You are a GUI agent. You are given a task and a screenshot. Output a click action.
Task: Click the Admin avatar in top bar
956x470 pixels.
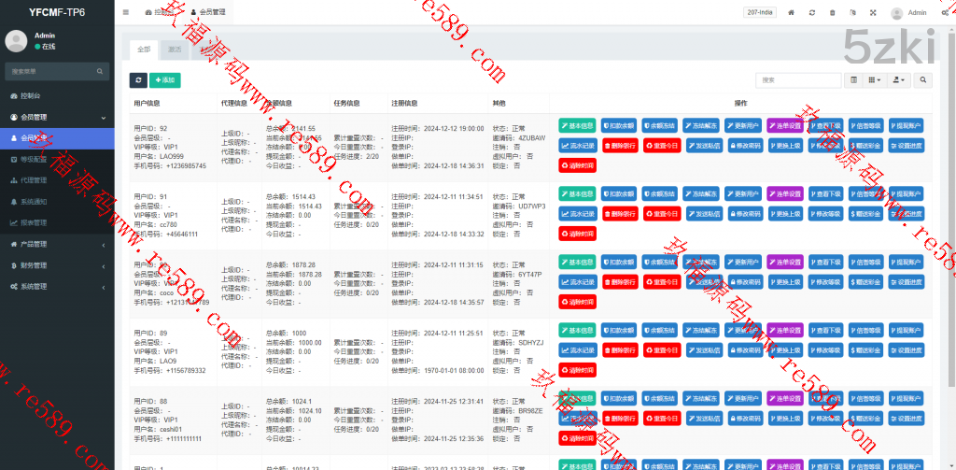tap(896, 13)
